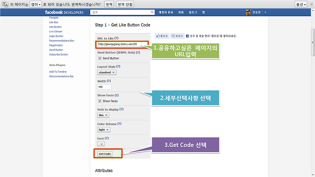Open the Verb to display like dropdown
The width and height of the screenshot is (315, 177).
103,115
